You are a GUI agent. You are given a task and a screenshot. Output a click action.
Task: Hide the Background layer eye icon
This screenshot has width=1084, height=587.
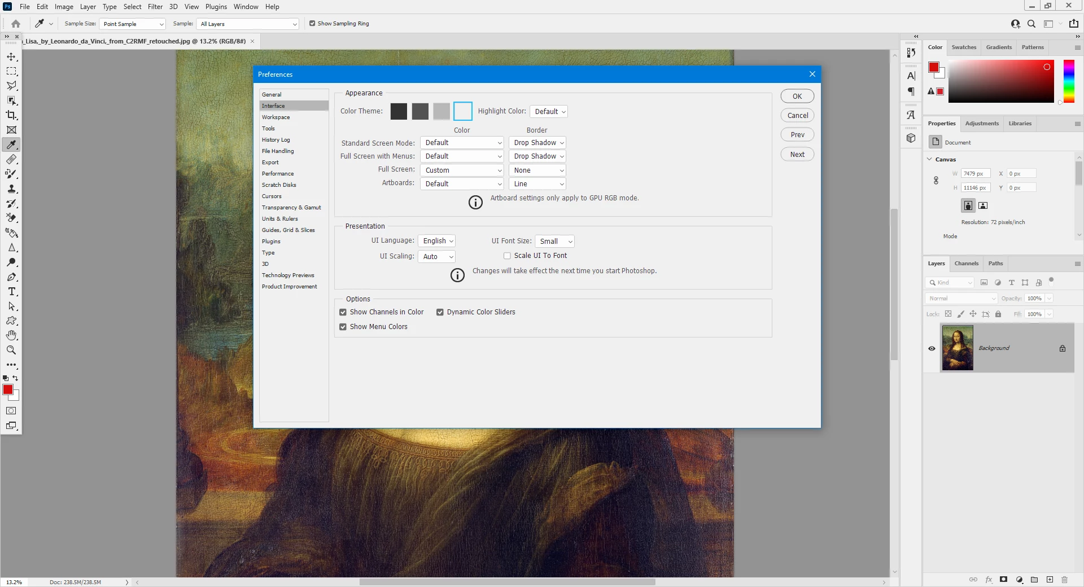[x=932, y=348]
